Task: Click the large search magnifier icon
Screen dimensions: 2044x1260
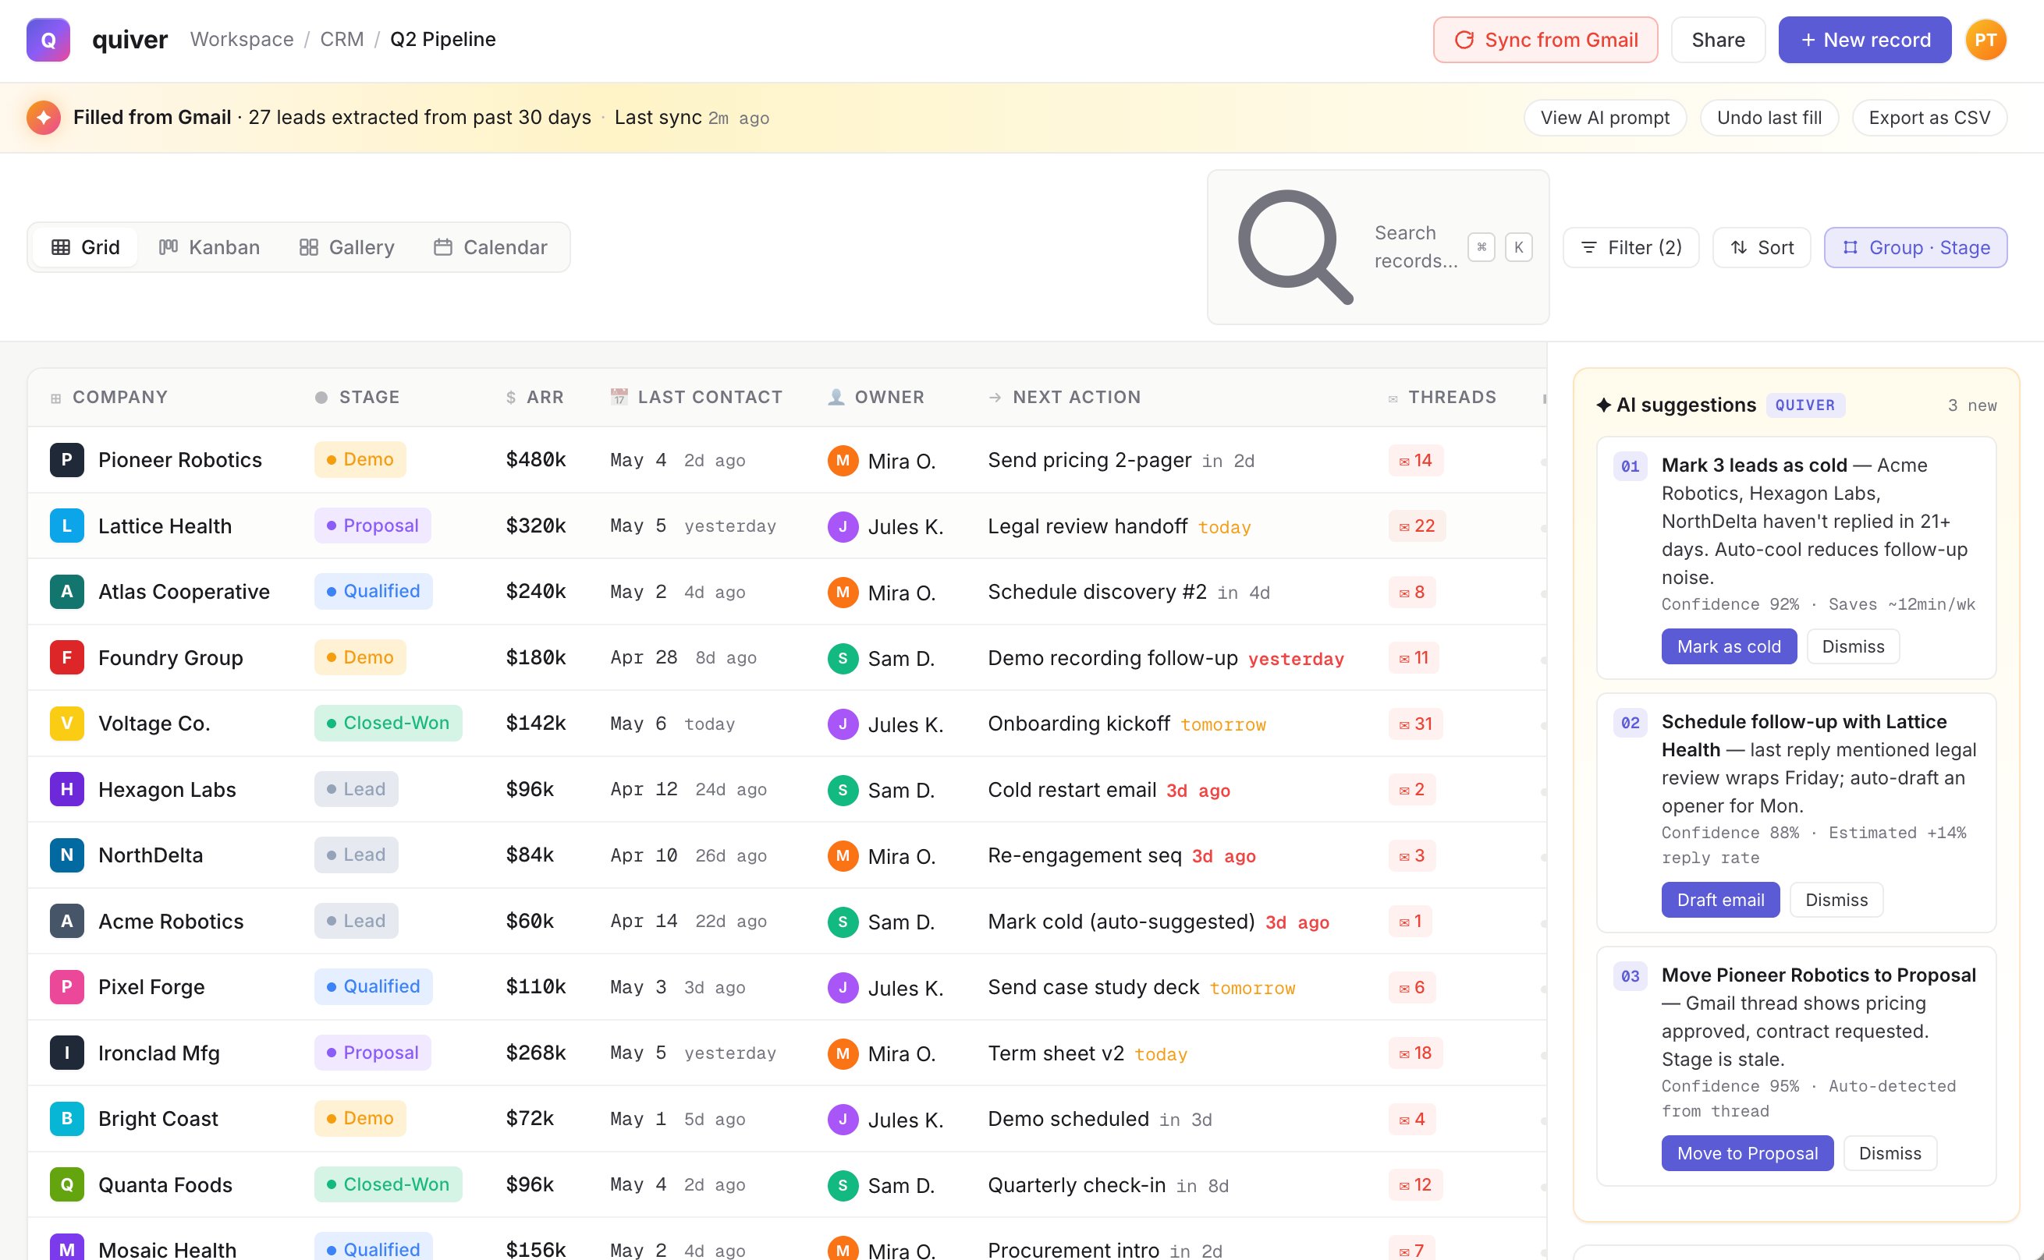Action: (1294, 246)
